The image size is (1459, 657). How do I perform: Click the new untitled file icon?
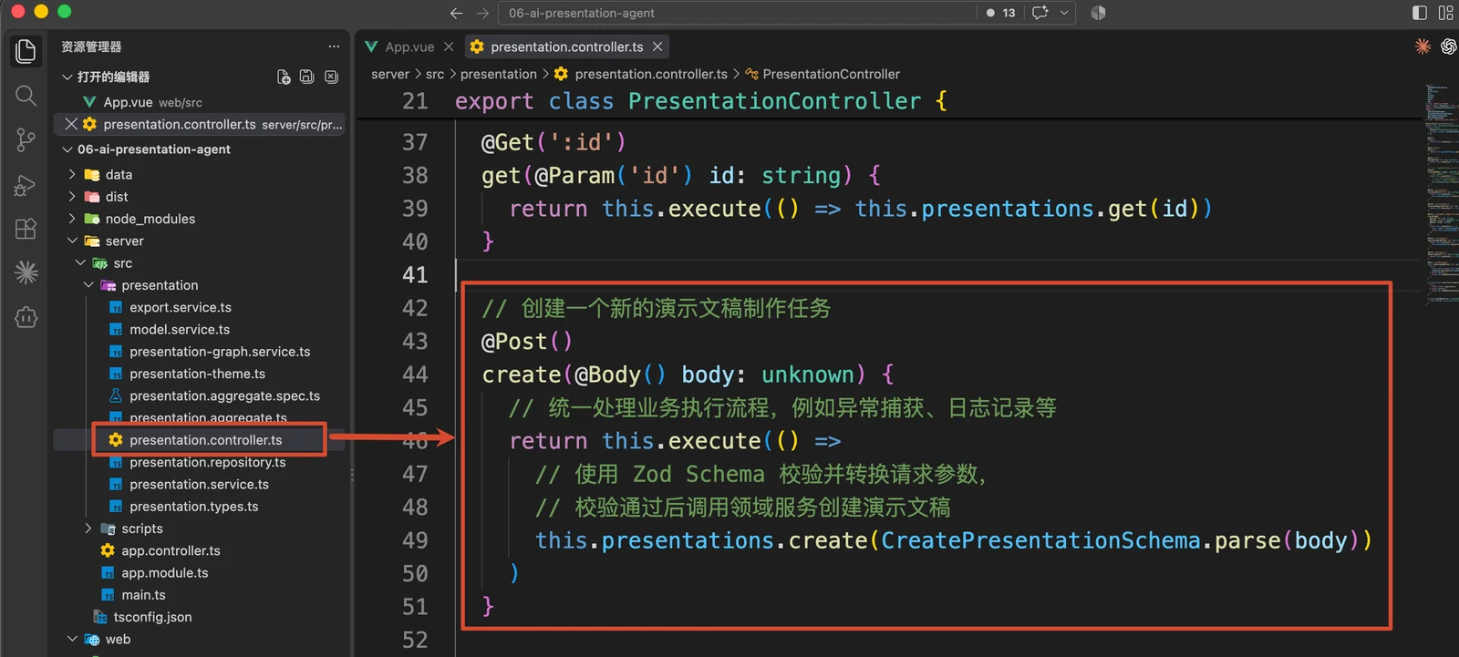(x=284, y=77)
